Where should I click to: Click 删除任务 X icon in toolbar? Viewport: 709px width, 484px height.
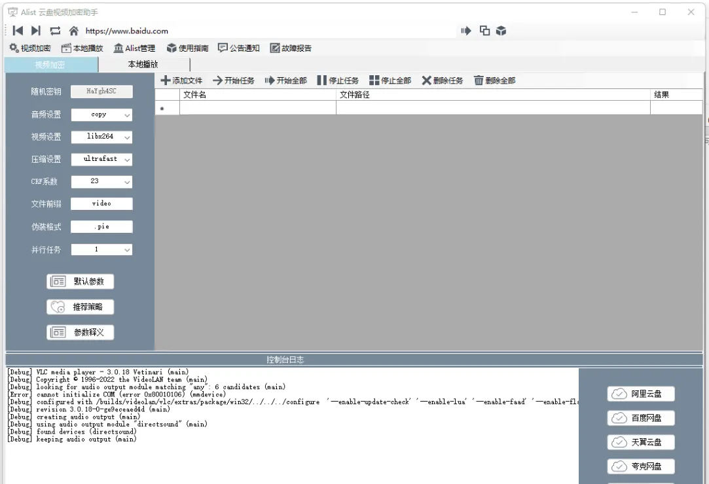click(426, 80)
